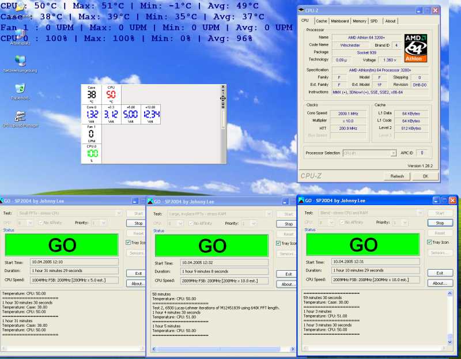This screenshot has width=461, height=359.
Task: Click the small X icon on the sensor panel
Action: (223, 87)
